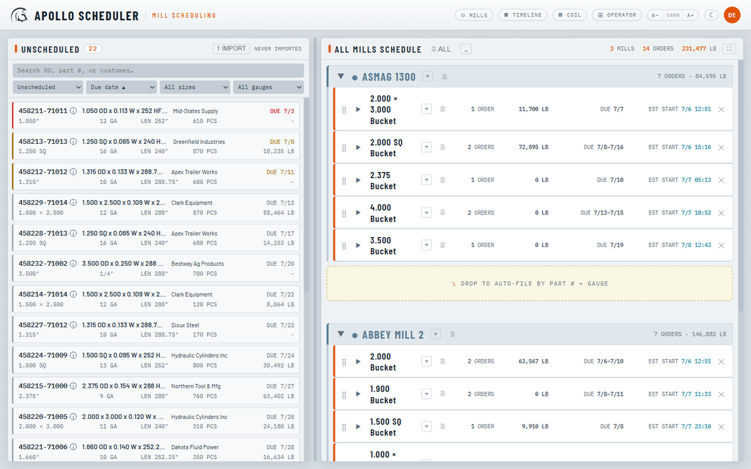Remove the 2.000 SQ Bucket
Viewport: 751px width, 469px height.
click(x=721, y=148)
